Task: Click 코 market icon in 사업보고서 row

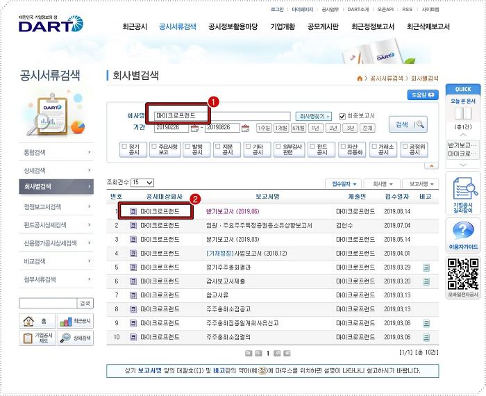Action: tap(133, 254)
